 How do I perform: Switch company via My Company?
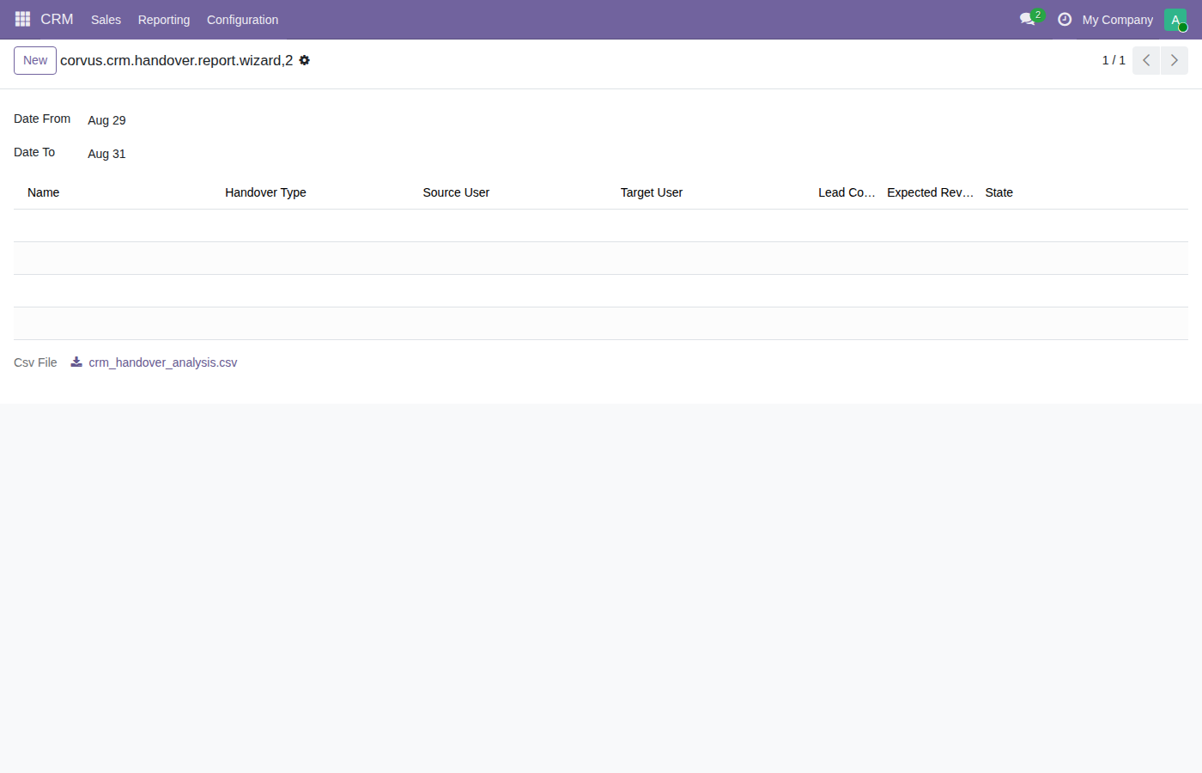point(1117,20)
